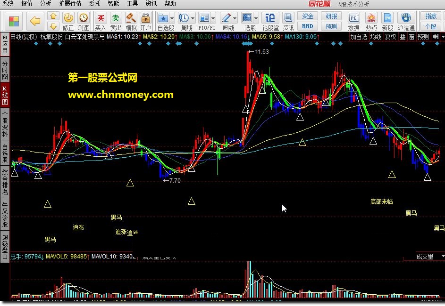
Task: Expand the F10/F9 dropdown arrow
Action: (213, 18)
